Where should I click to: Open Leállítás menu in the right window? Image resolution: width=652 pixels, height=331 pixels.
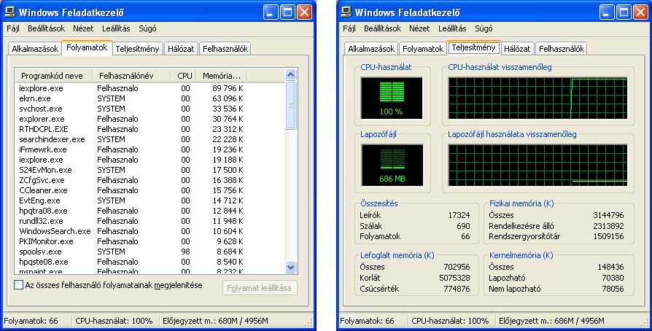[452, 28]
